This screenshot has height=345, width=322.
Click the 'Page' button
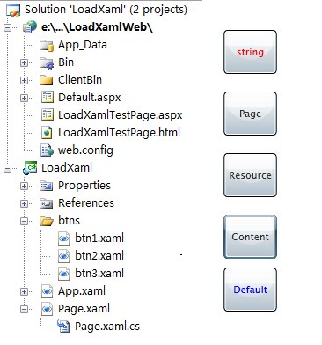click(250, 114)
